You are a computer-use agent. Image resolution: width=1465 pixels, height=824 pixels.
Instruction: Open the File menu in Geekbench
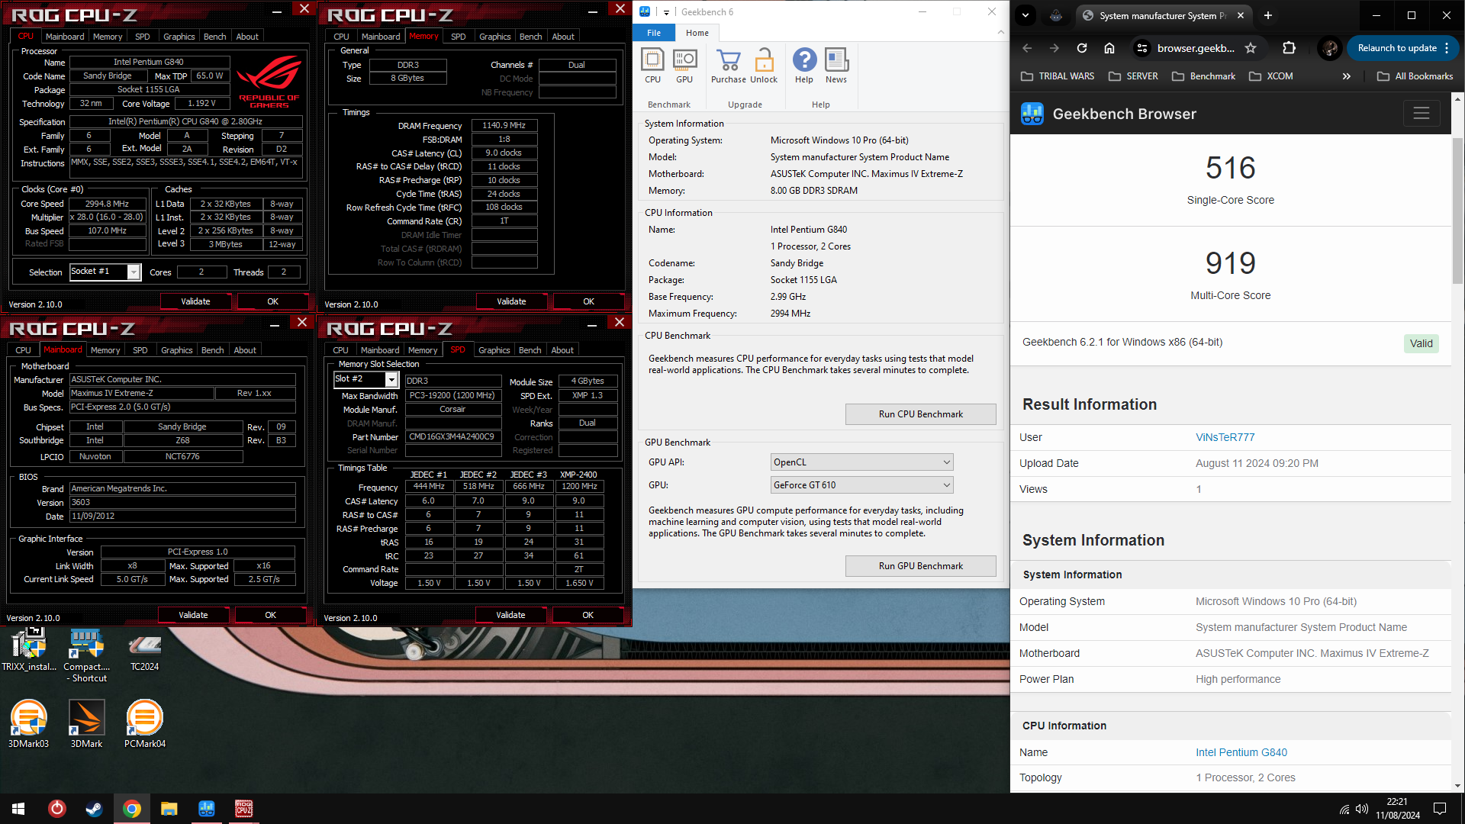pos(654,33)
